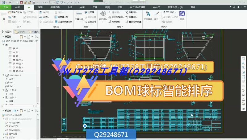Open the Default Style dropdown arrow
This screenshot has height=140, width=247.
pos(176,12)
